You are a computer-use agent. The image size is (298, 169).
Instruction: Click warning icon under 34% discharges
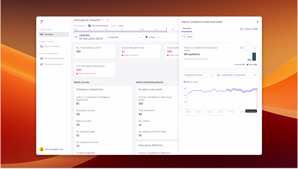(77, 74)
